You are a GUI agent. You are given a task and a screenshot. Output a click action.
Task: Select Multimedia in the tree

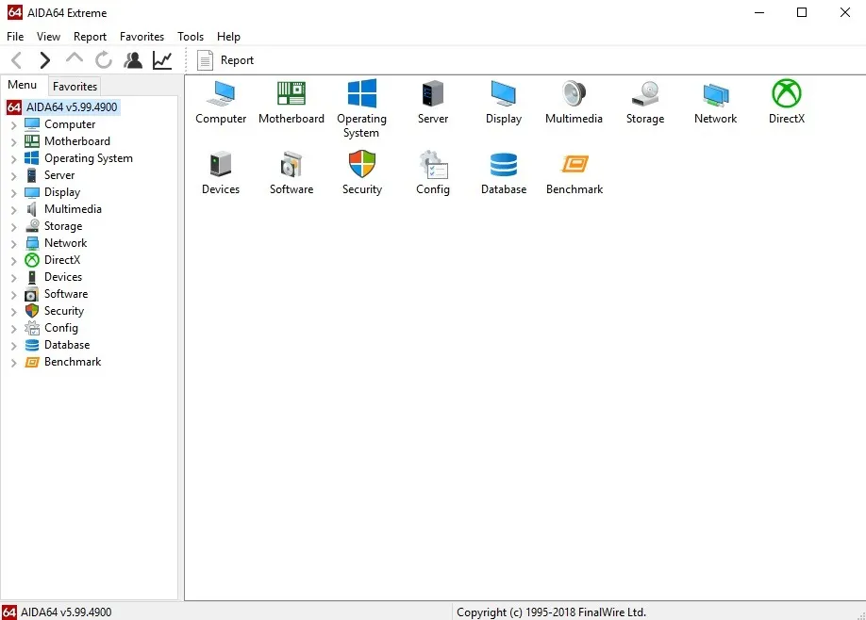click(x=73, y=209)
